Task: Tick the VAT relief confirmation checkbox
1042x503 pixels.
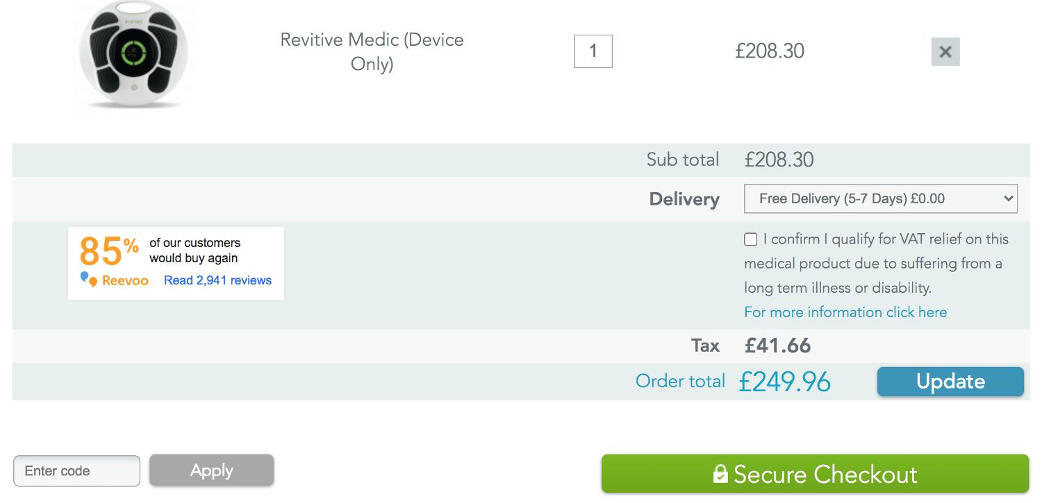Action: click(750, 239)
